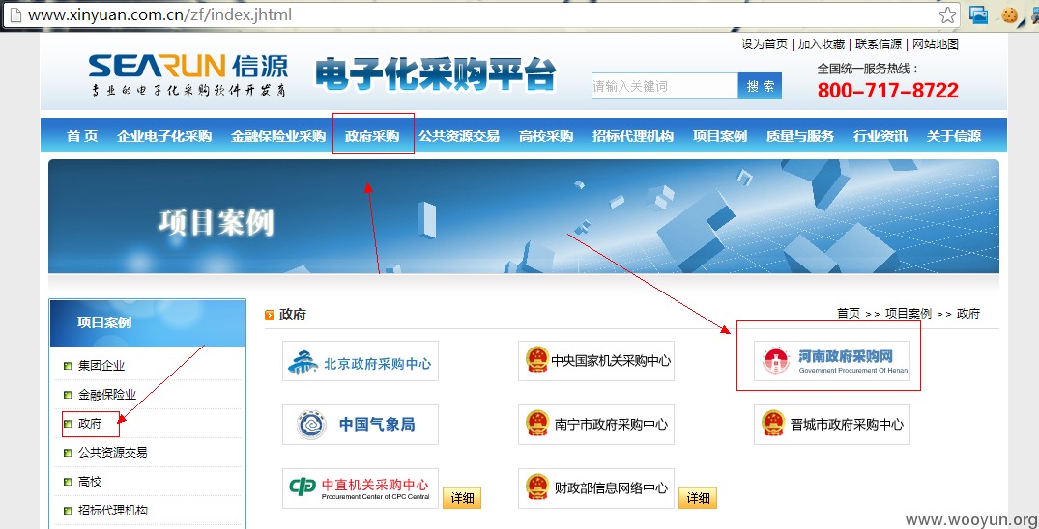Open 财政部信息网络中心 logo card
This screenshot has height=529, width=1039.
click(x=595, y=488)
